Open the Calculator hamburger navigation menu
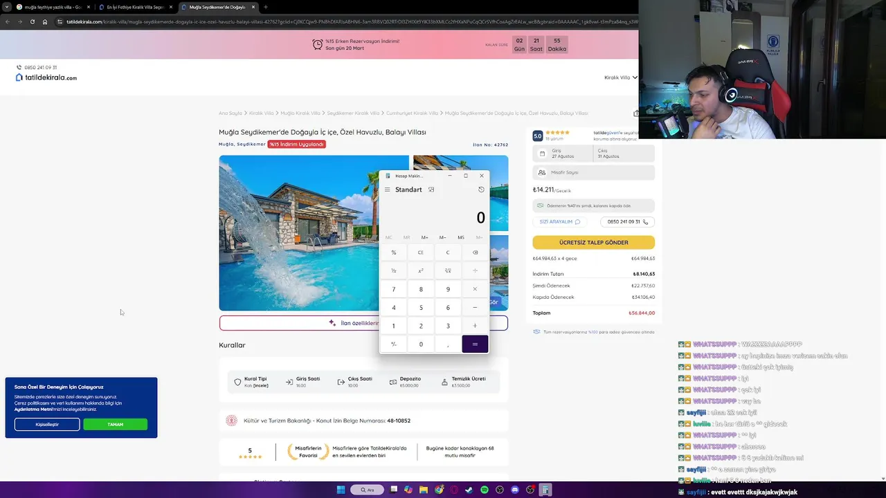The width and height of the screenshot is (886, 498). pyautogui.click(x=387, y=190)
